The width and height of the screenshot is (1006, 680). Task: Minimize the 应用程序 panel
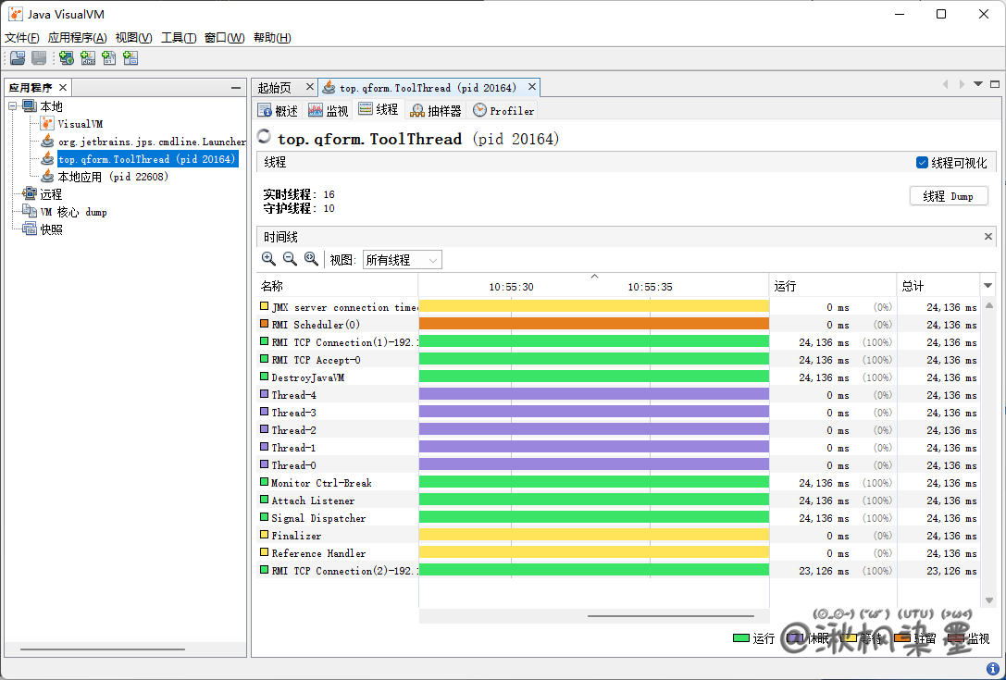[x=236, y=88]
